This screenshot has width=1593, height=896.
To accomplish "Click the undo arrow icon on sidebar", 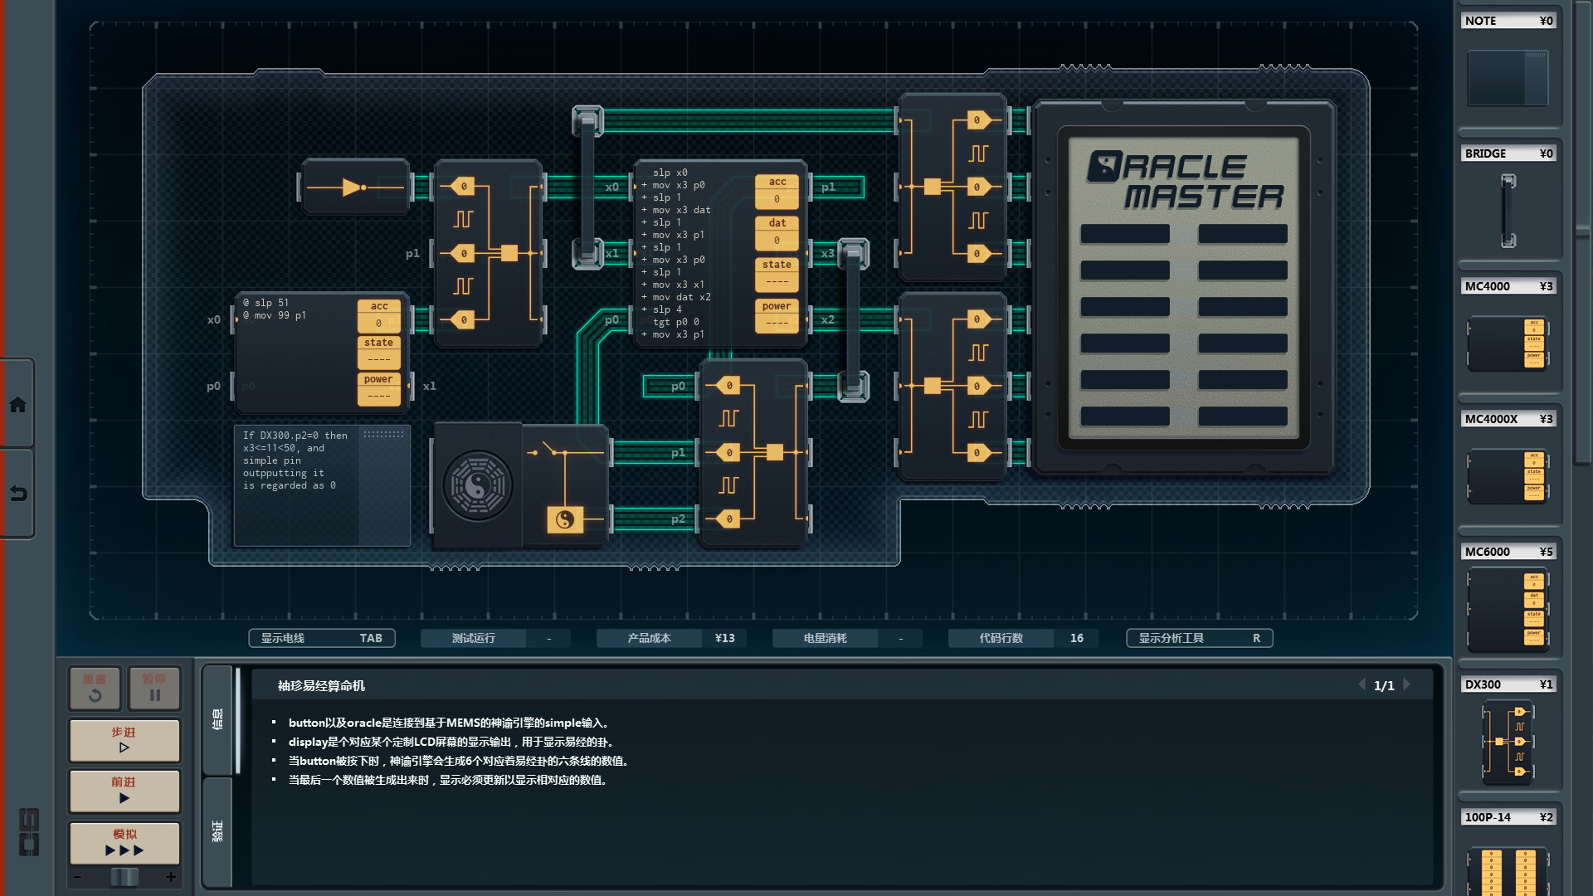I will [17, 494].
